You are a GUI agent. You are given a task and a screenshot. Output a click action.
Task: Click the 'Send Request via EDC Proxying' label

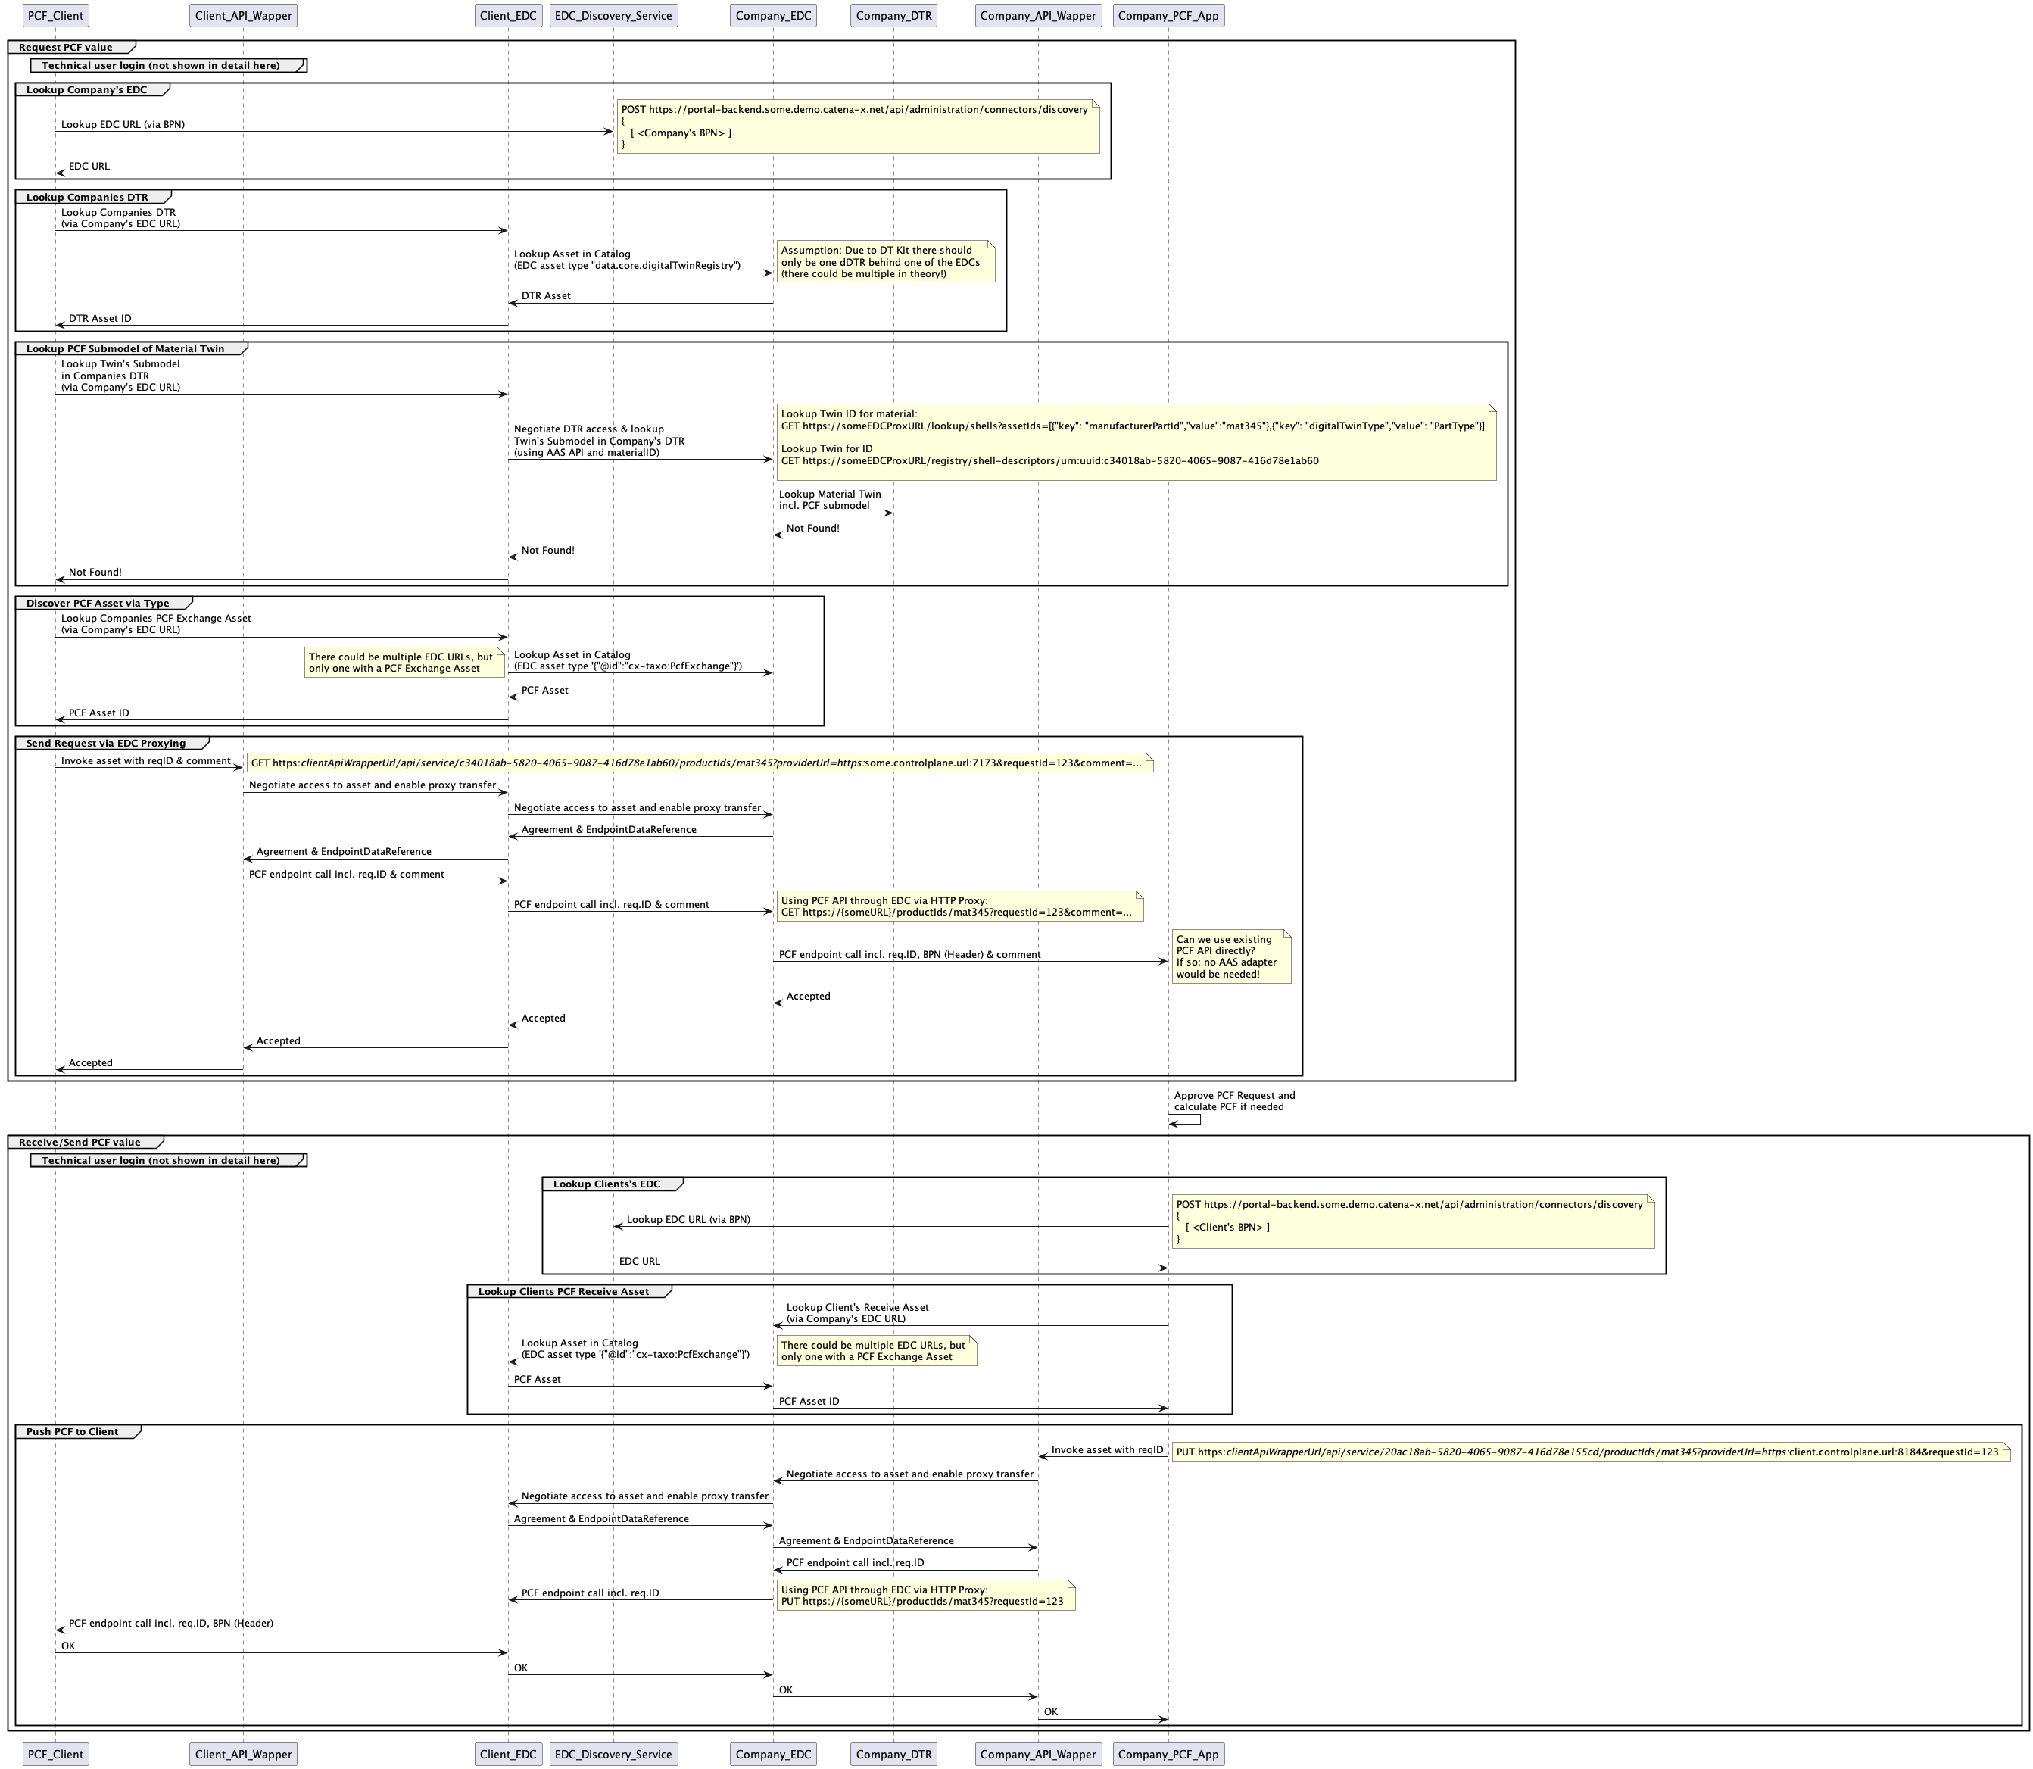[105, 744]
